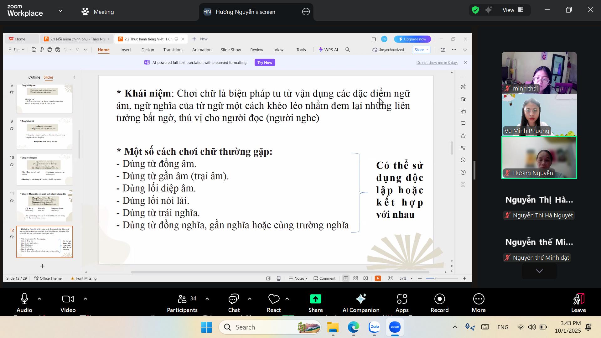
Task: Toggle the microphone Audio button
Action: 24,303
